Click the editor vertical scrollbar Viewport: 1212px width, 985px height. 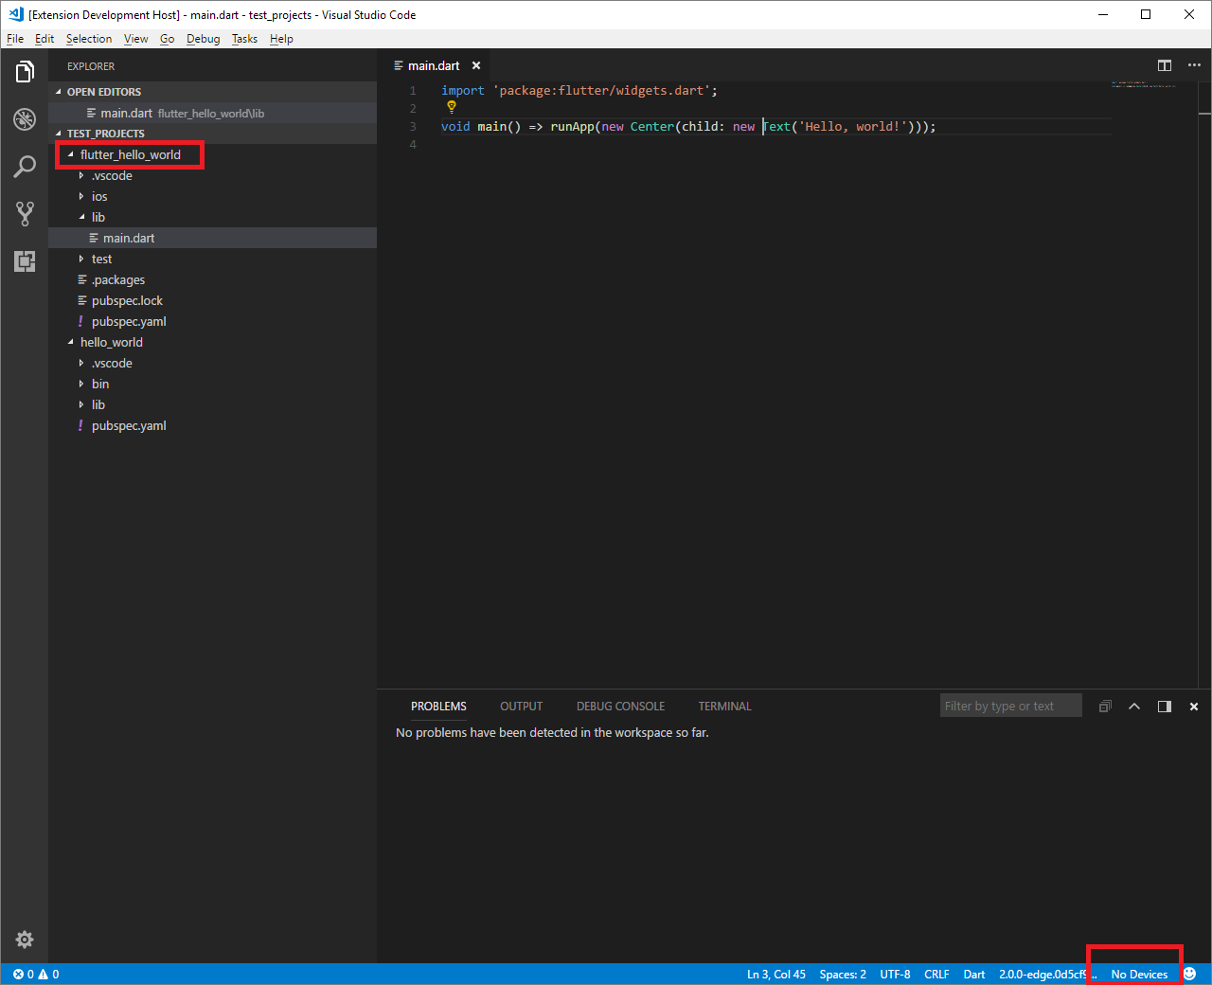pyautogui.click(x=1205, y=385)
